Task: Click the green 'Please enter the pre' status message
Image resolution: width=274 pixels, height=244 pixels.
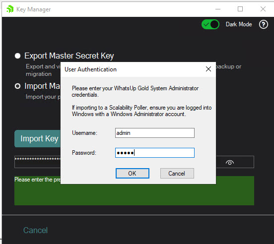Action: (x=37, y=180)
